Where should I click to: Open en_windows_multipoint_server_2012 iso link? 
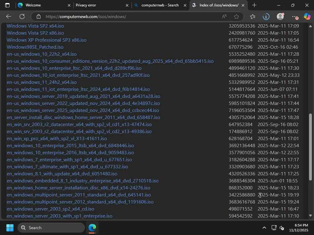point(80,202)
